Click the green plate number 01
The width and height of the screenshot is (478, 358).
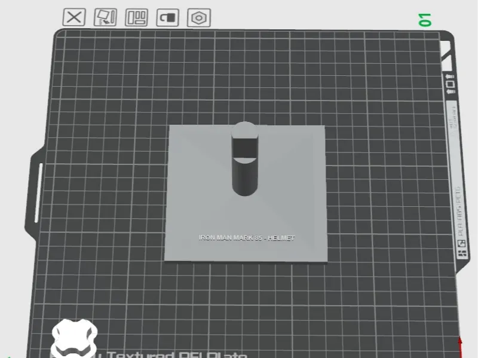coord(425,20)
